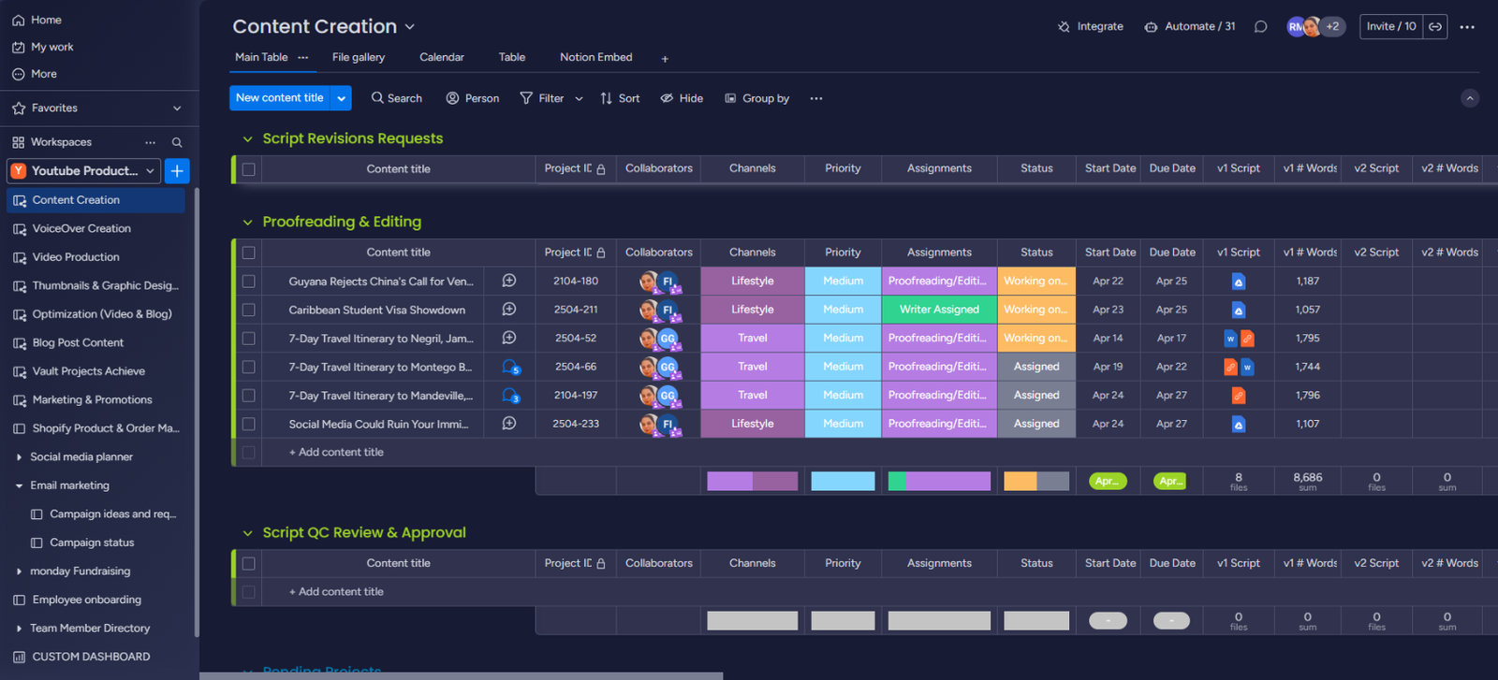Click Lifestyle channel label on Guyana row
The width and height of the screenshot is (1498, 680).
coord(752,282)
